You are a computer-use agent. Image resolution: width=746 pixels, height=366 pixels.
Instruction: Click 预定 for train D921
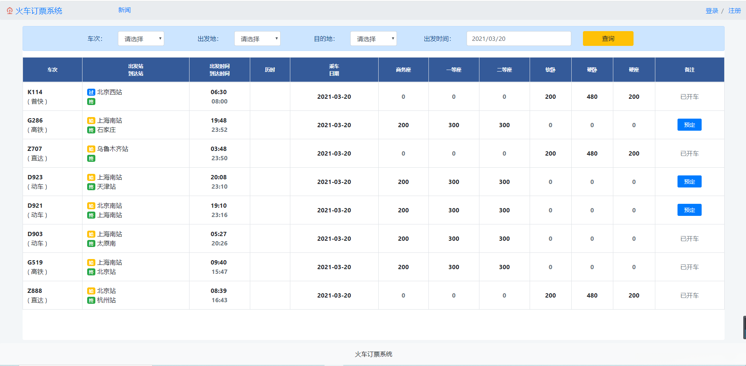(x=689, y=210)
